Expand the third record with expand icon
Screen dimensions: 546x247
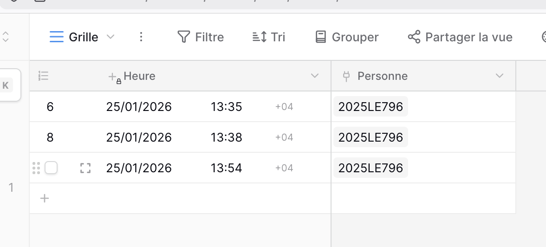coord(85,168)
